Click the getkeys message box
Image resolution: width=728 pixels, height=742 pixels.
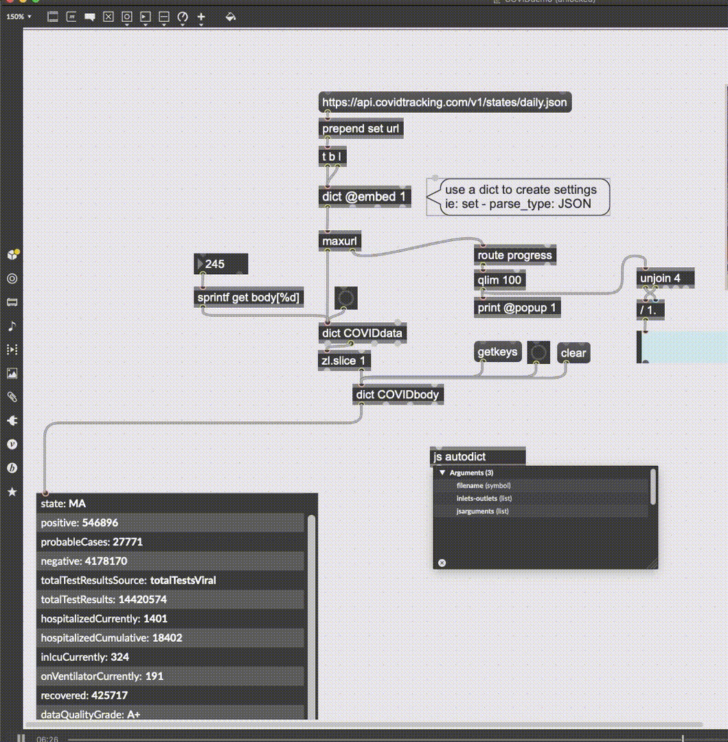pyautogui.click(x=497, y=353)
